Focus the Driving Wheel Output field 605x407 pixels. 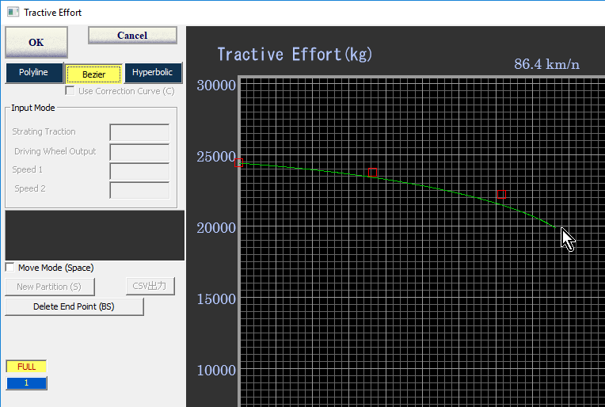(x=139, y=152)
